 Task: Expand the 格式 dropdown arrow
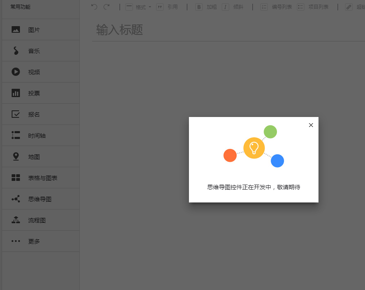point(150,7)
